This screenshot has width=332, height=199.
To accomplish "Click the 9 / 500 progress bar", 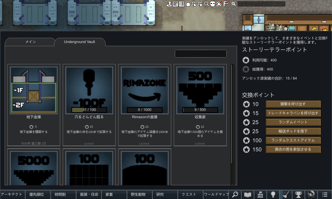I will click(x=200, y=110).
